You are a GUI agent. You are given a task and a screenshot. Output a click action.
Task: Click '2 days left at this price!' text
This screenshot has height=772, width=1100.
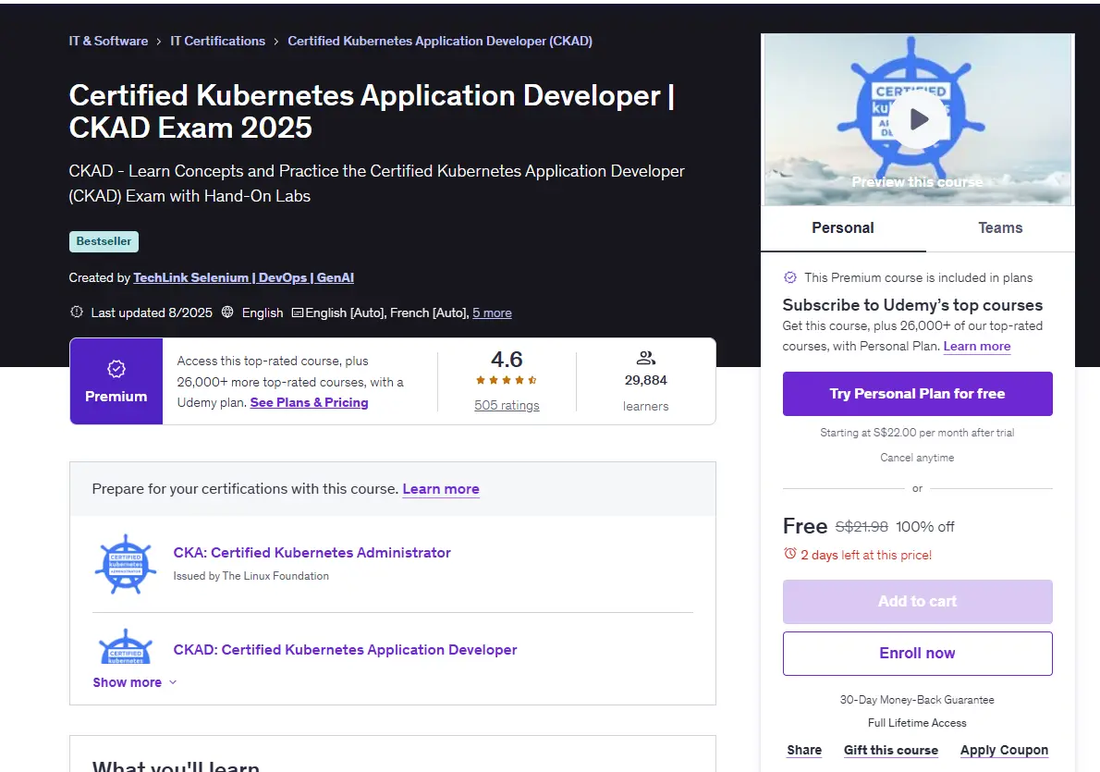click(x=866, y=555)
